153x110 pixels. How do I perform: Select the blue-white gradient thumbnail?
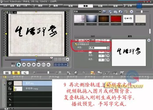point(92,19)
